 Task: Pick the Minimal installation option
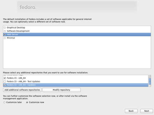(x=5, y=38)
